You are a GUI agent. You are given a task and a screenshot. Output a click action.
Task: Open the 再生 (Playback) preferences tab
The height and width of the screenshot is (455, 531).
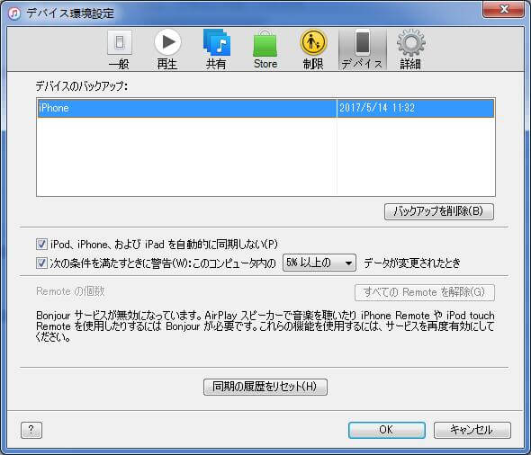click(167, 49)
